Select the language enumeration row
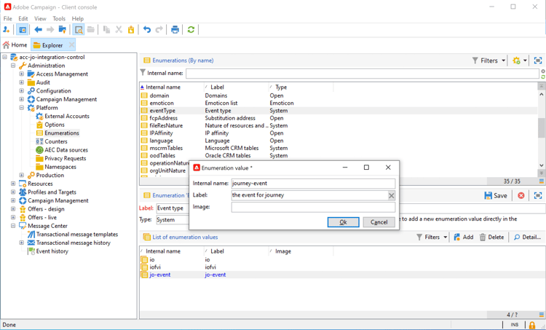 (338, 141)
